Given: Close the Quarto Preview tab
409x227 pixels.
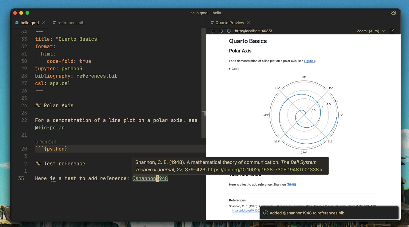Looking at the screenshot, I should (248, 23).
